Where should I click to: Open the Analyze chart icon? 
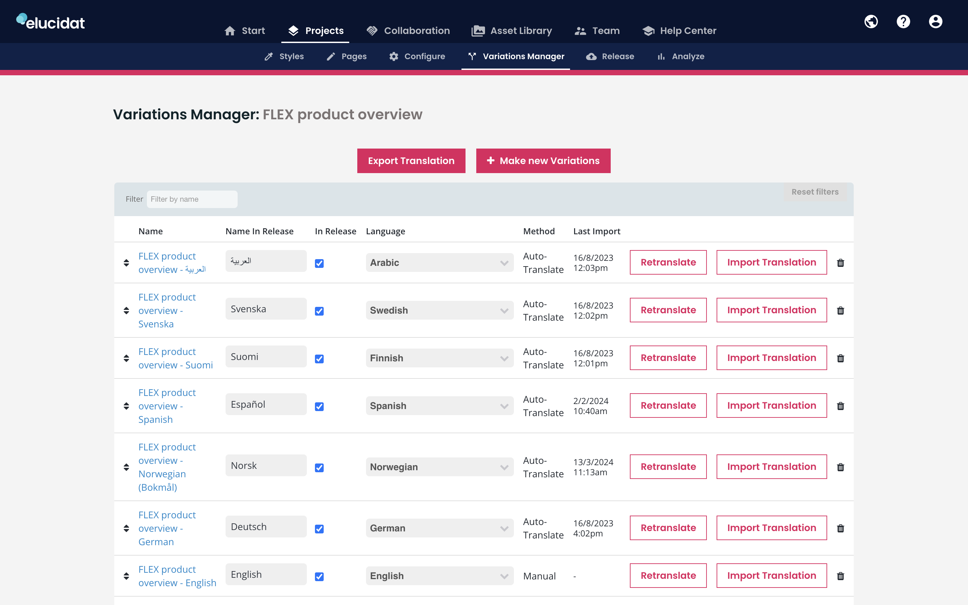pyautogui.click(x=661, y=56)
